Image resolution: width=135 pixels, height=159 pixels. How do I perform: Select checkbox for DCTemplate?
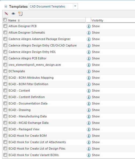click(5, 71)
